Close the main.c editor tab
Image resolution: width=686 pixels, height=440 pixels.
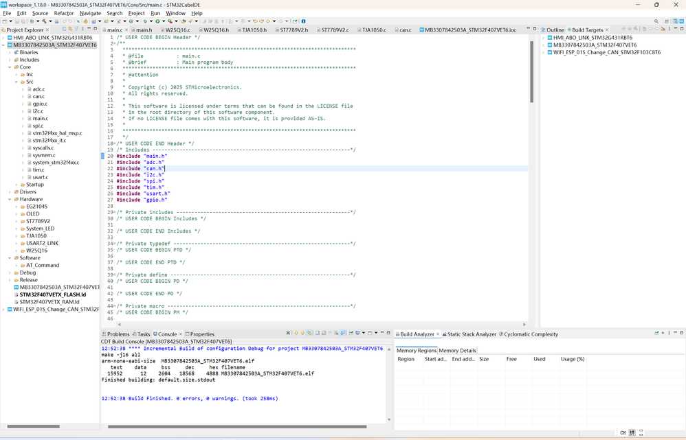[126, 30]
